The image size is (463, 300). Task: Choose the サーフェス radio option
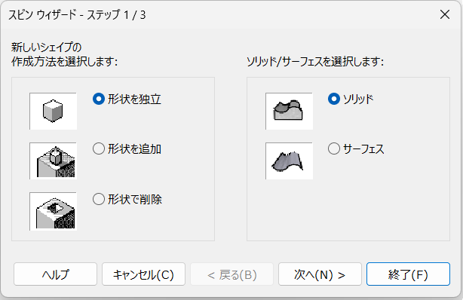click(x=334, y=148)
